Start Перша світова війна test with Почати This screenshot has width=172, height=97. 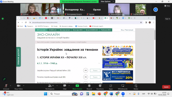tap(95, 71)
